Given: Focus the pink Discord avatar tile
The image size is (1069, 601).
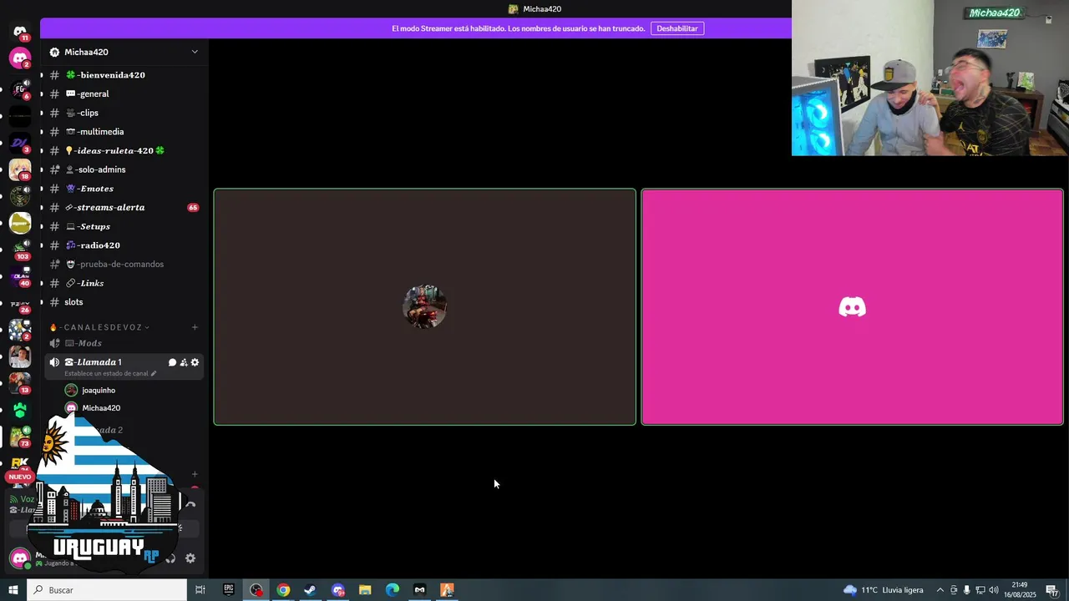Looking at the screenshot, I should pyautogui.click(x=852, y=307).
